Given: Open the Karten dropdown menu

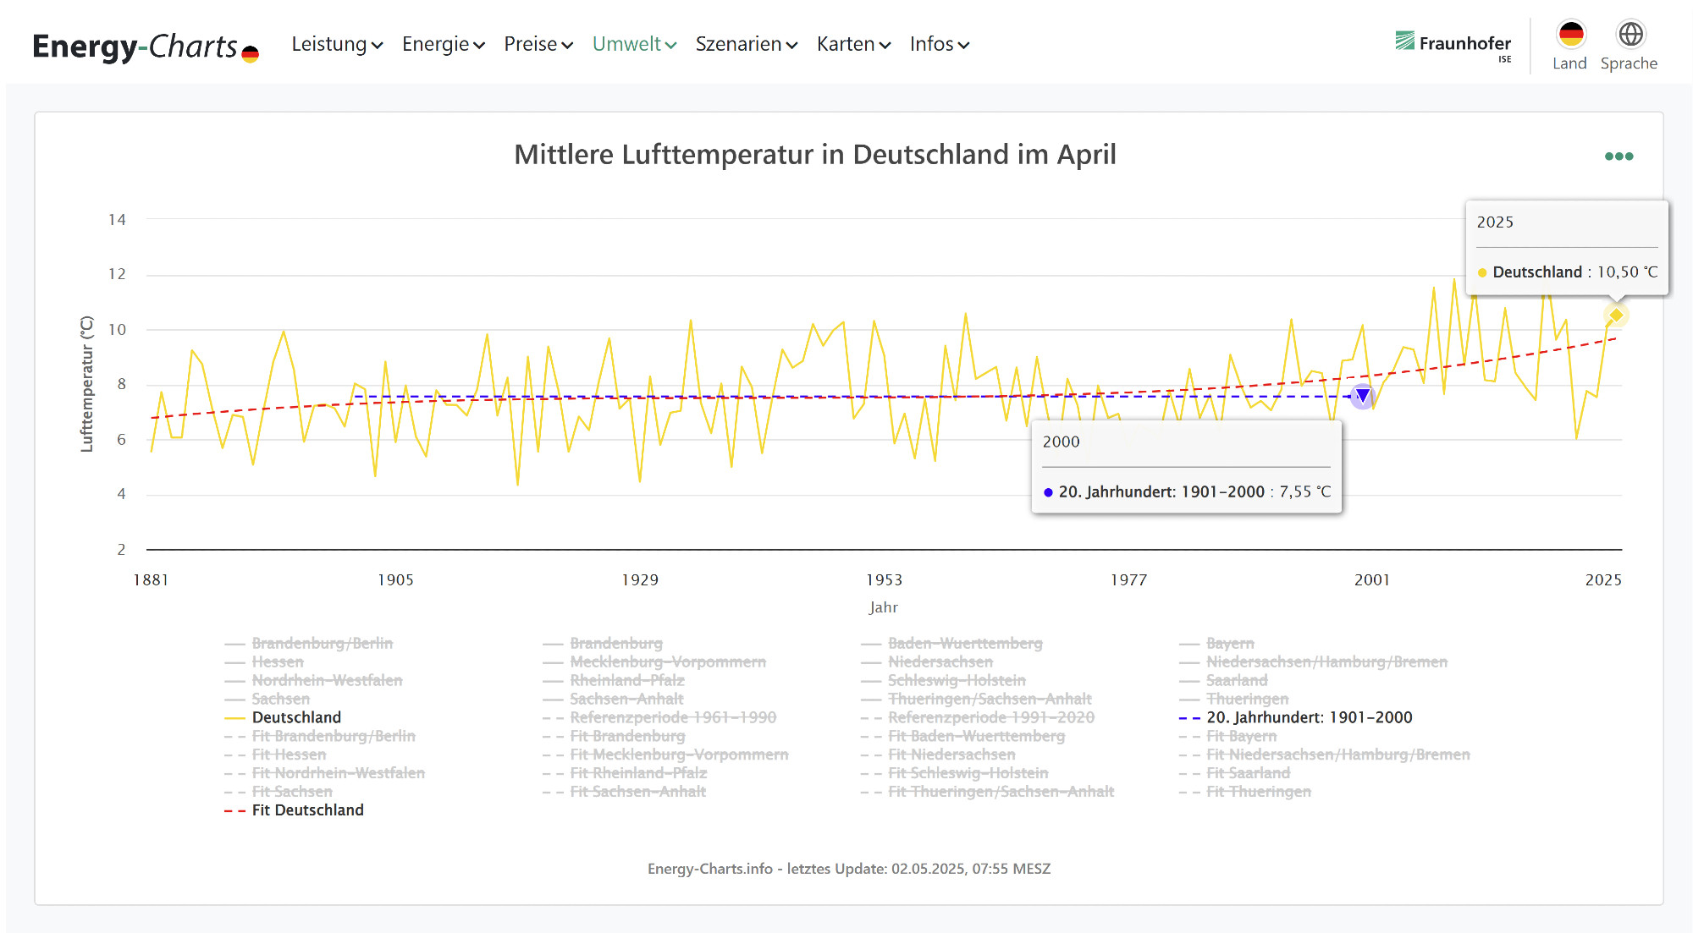Looking at the screenshot, I should tap(853, 44).
